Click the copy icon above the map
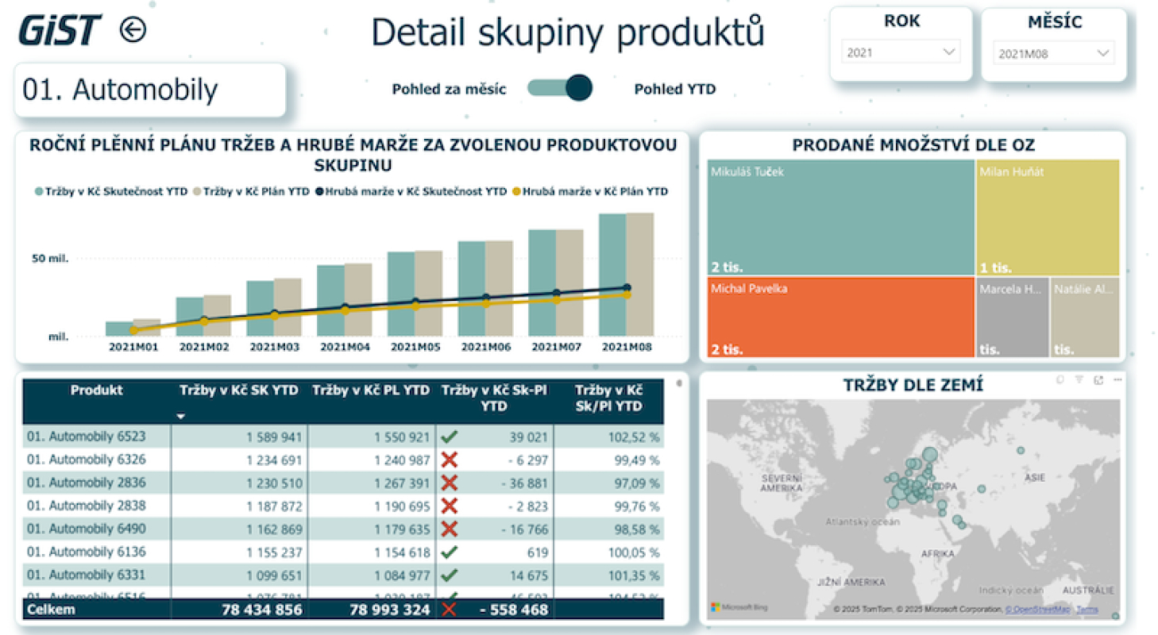The width and height of the screenshot is (1158, 635). tap(1060, 380)
